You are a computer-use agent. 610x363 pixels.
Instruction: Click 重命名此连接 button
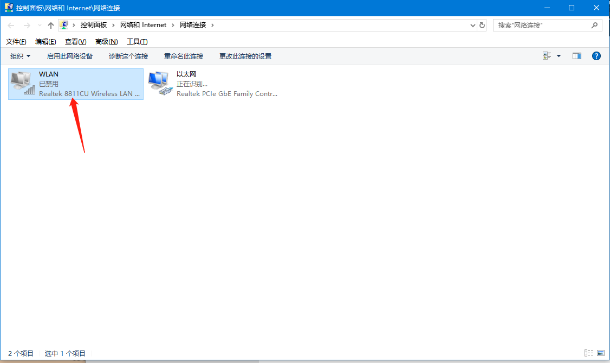pyautogui.click(x=184, y=56)
